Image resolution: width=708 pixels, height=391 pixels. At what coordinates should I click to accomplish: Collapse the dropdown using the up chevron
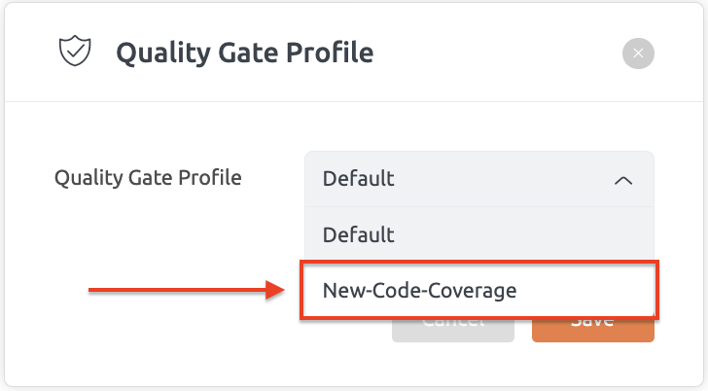coord(623,180)
